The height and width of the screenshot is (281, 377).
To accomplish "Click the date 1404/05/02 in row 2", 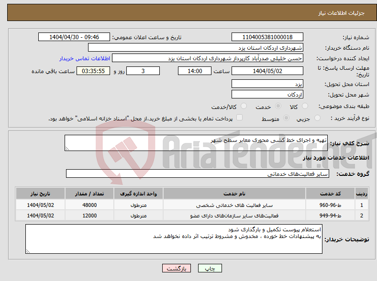I will (x=40, y=216).
